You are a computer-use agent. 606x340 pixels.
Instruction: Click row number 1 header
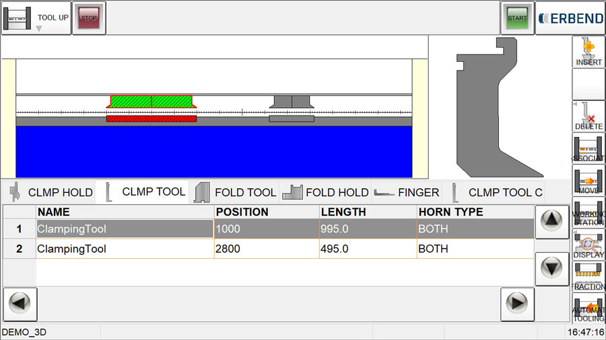(x=20, y=229)
